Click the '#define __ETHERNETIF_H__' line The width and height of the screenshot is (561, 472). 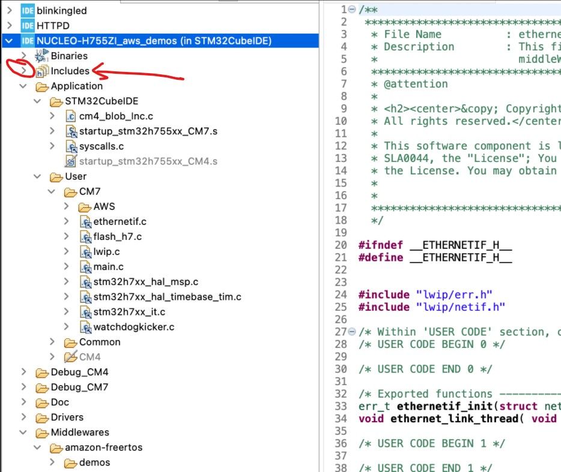[435, 258]
